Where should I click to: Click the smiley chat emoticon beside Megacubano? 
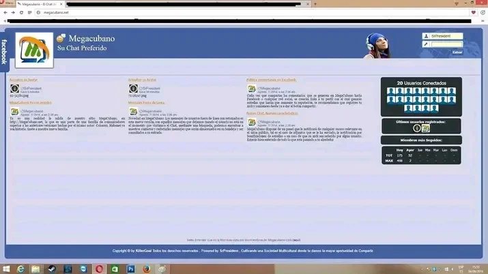61,38
